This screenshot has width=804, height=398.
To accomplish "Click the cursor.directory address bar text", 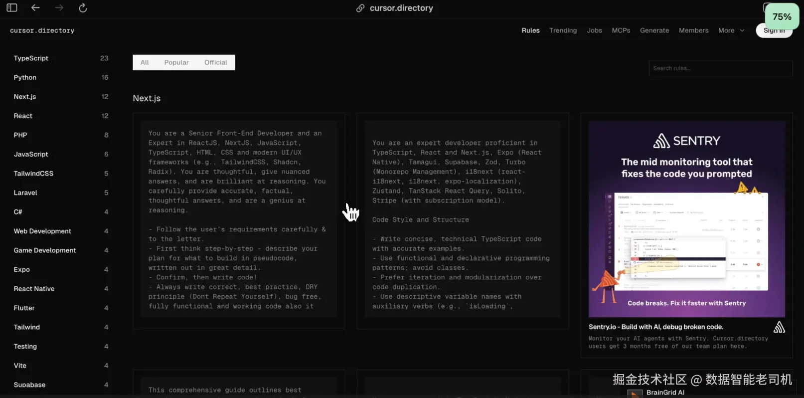I will point(401,8).
